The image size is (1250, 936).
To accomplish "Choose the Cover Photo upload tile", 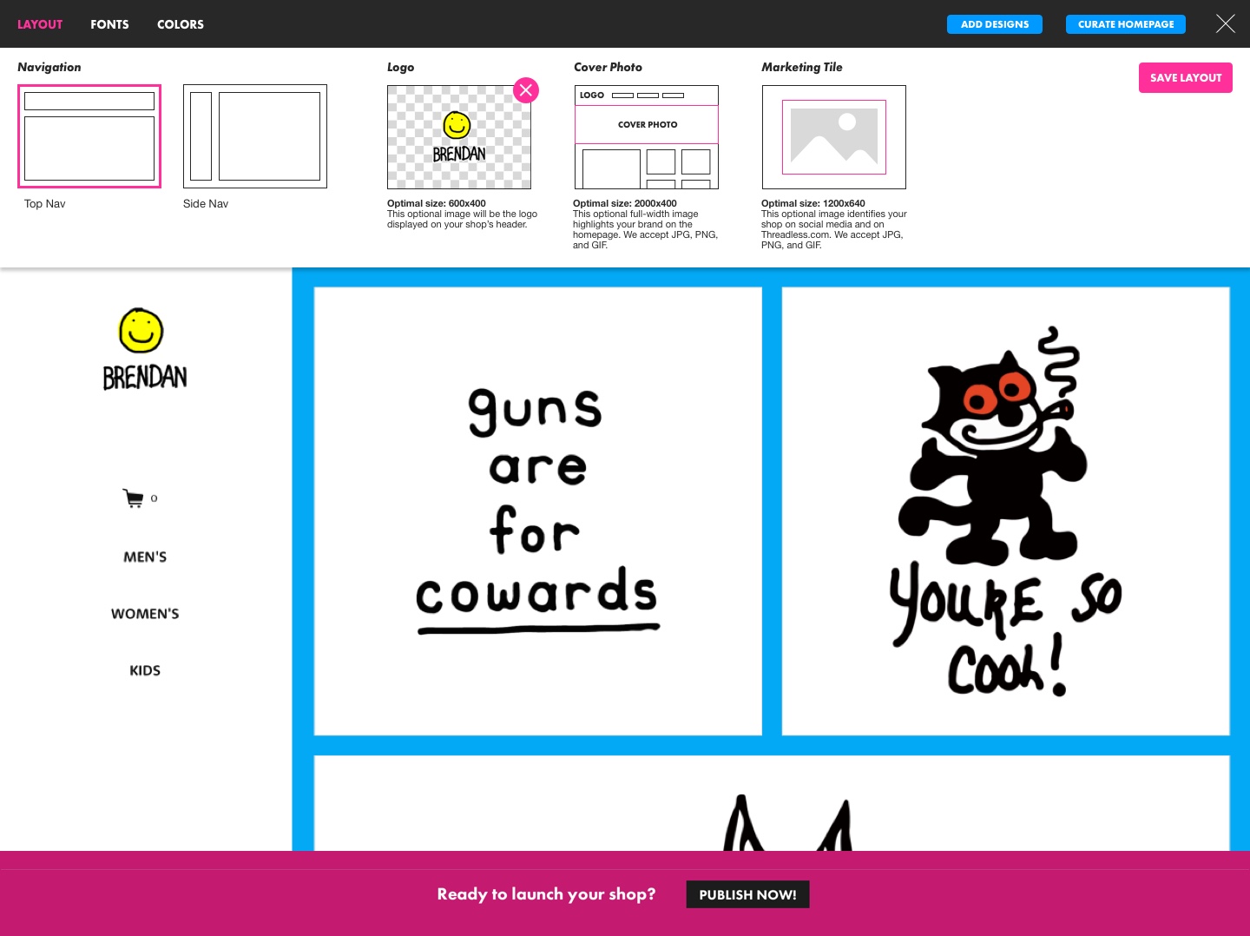I will [x=647, y=137].
